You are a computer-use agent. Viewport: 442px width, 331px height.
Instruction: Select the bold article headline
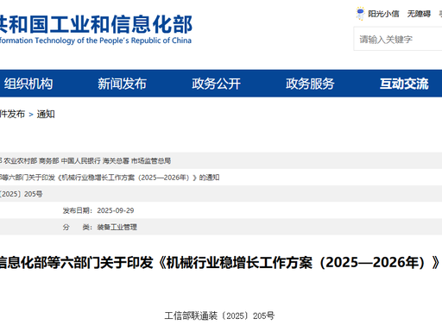pyautogui.click(x=220, y=263)
